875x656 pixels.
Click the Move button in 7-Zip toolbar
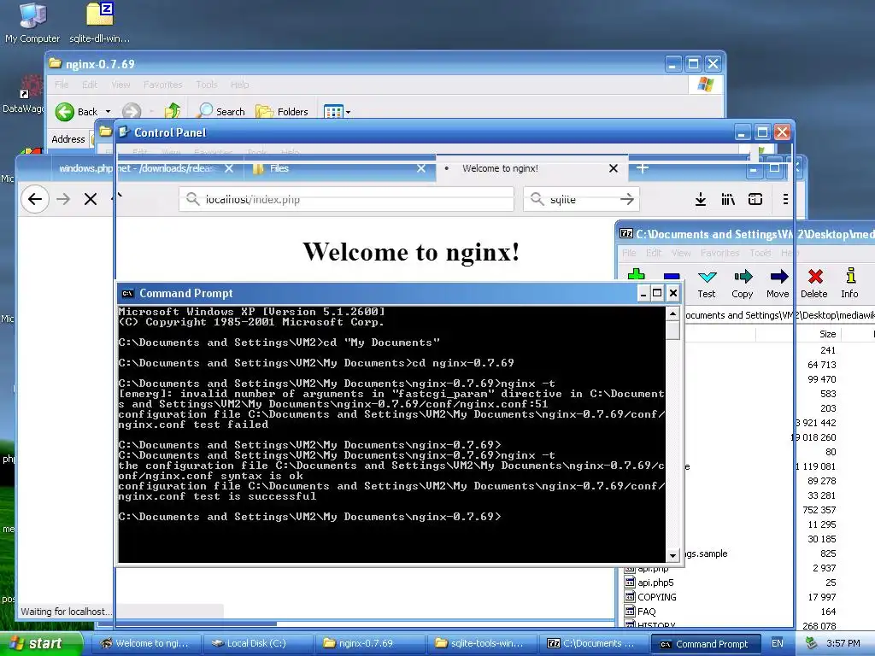778,284
